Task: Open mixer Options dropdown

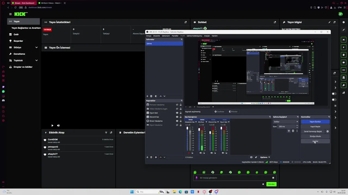Action: click(265, 157)
